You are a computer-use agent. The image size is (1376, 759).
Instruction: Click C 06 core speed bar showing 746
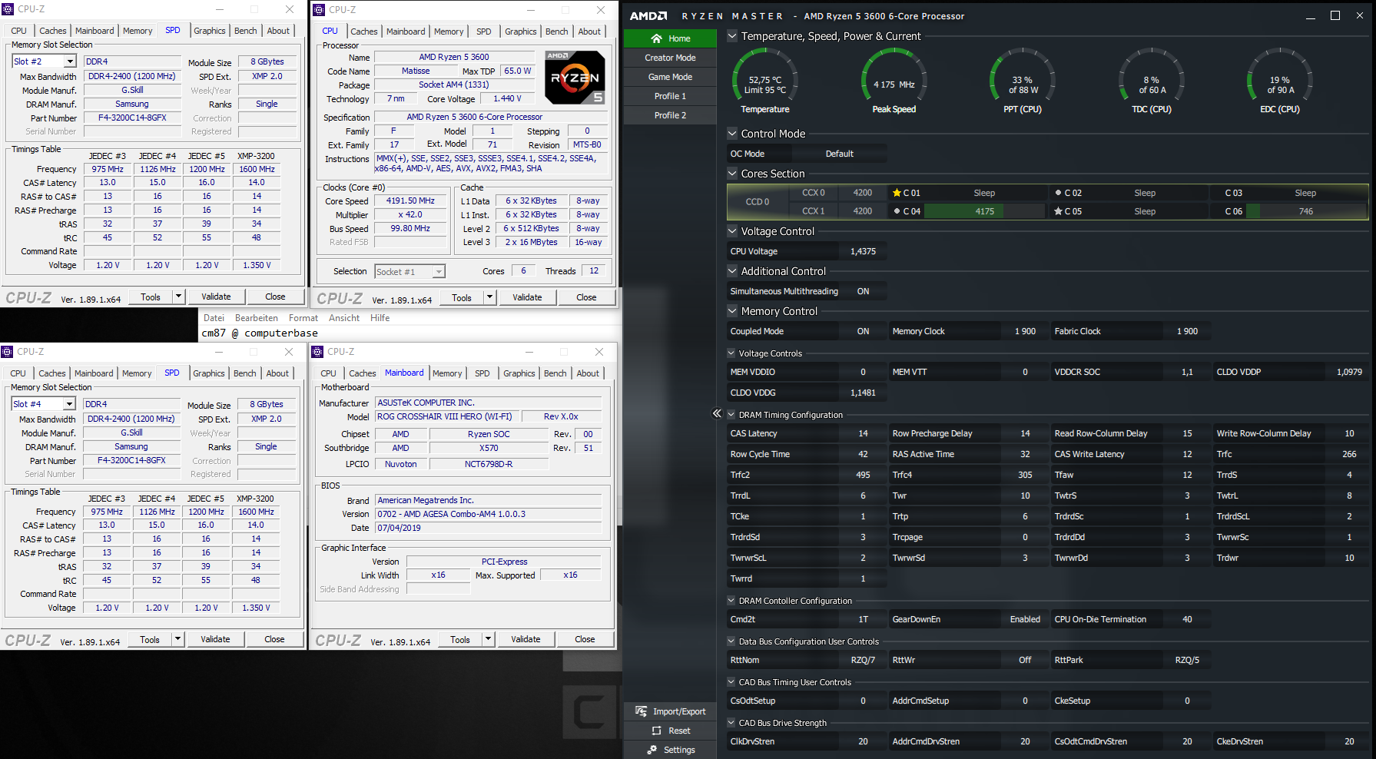(x=1306, y=211)
